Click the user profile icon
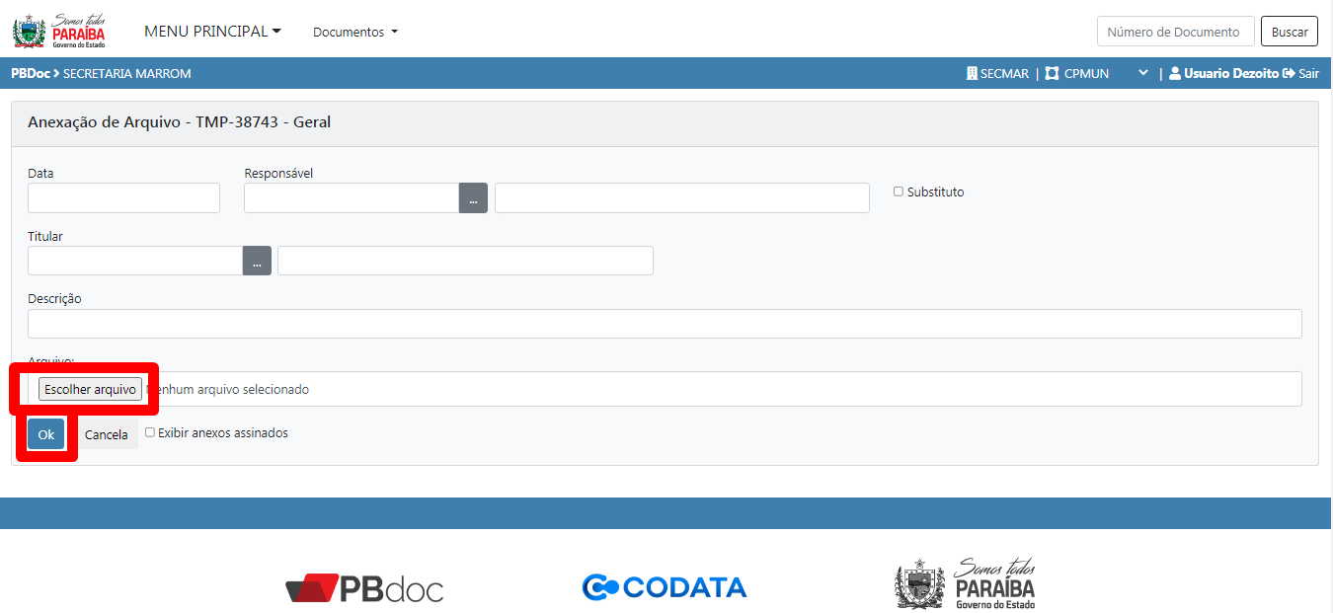The height and width of the screenshot is (613, 1333). pos(1175,73)
